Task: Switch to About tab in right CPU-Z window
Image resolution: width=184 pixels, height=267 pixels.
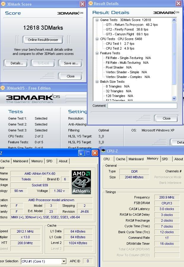Action: pos(179,159)
